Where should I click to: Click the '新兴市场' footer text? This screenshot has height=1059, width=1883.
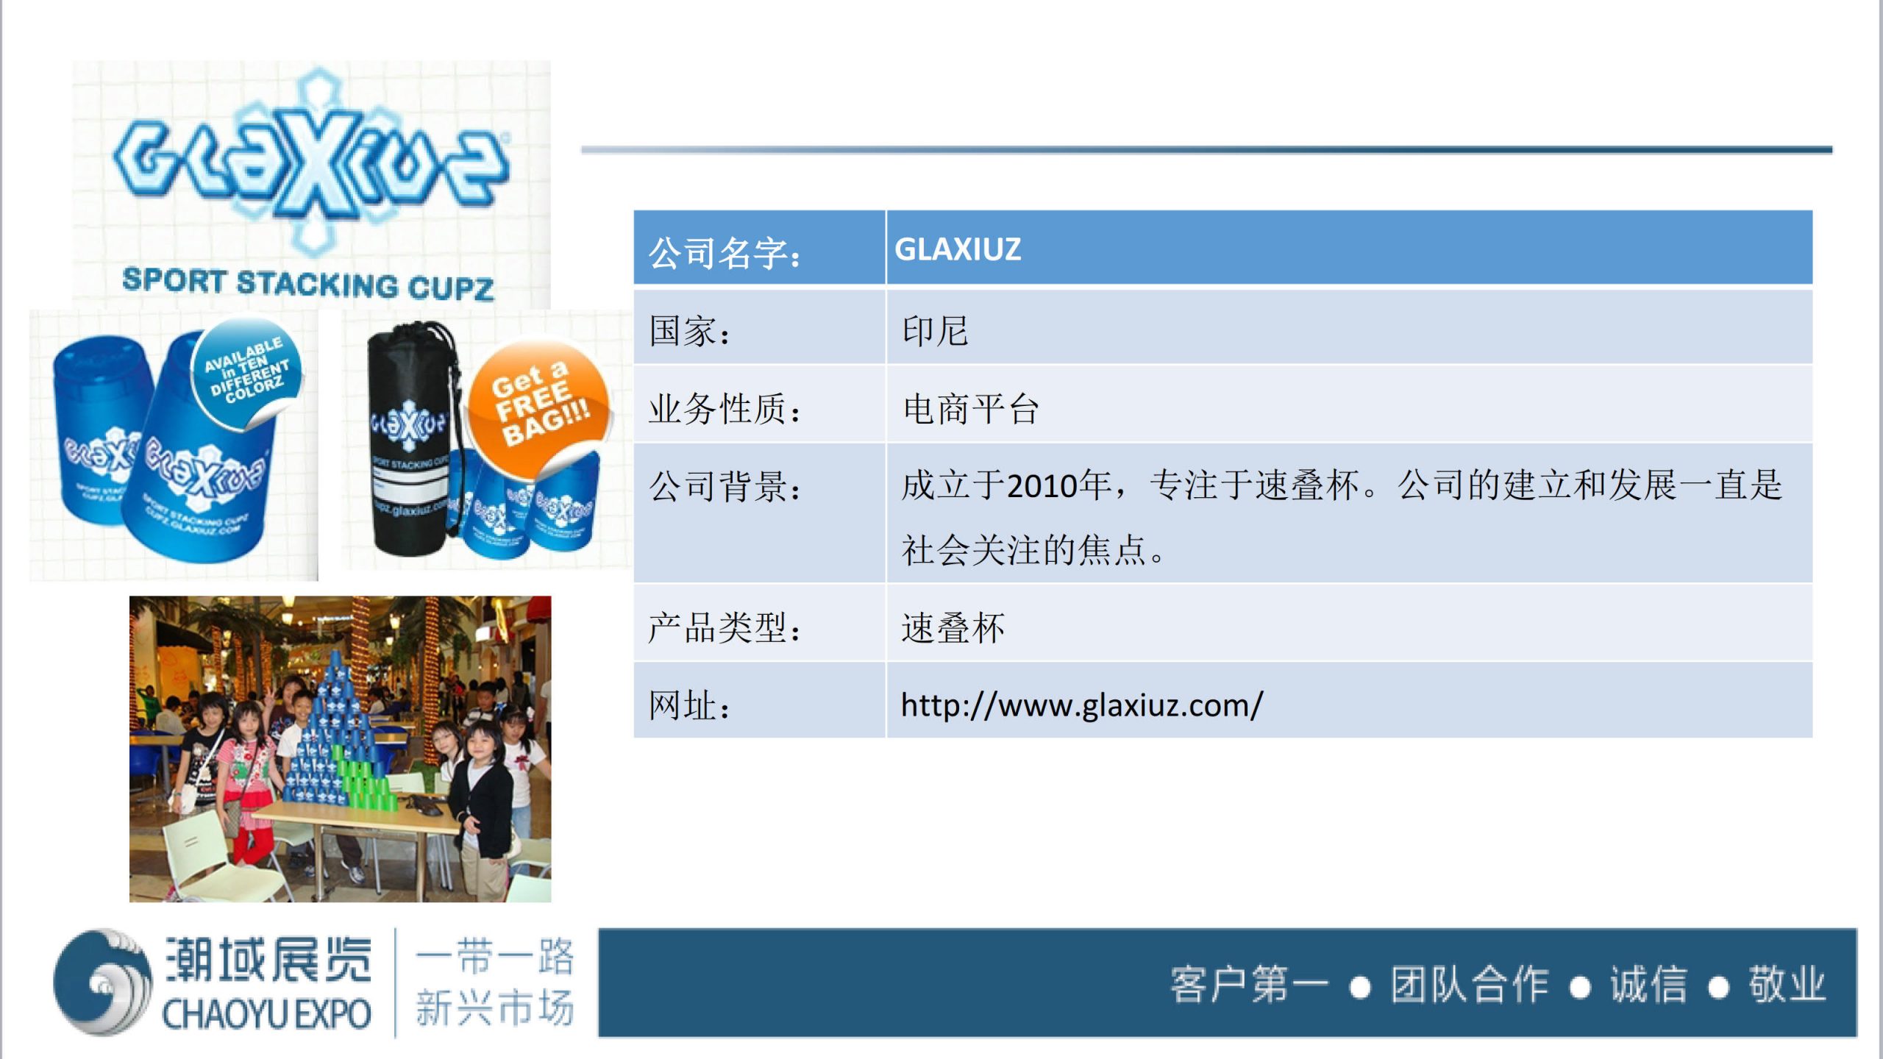[494, 1007]
